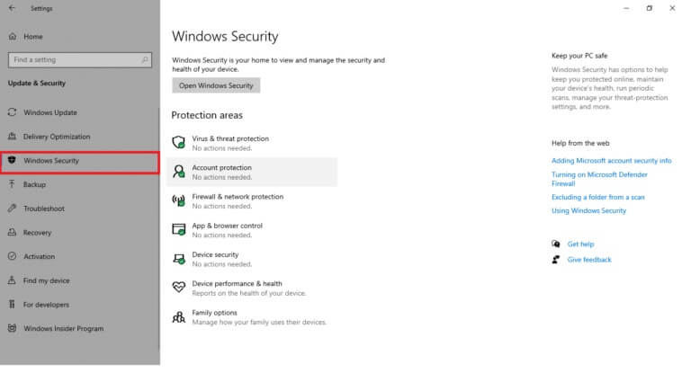Open Adding Microsoft account security info link
691x373 pixels.
(x=611, y=161)
